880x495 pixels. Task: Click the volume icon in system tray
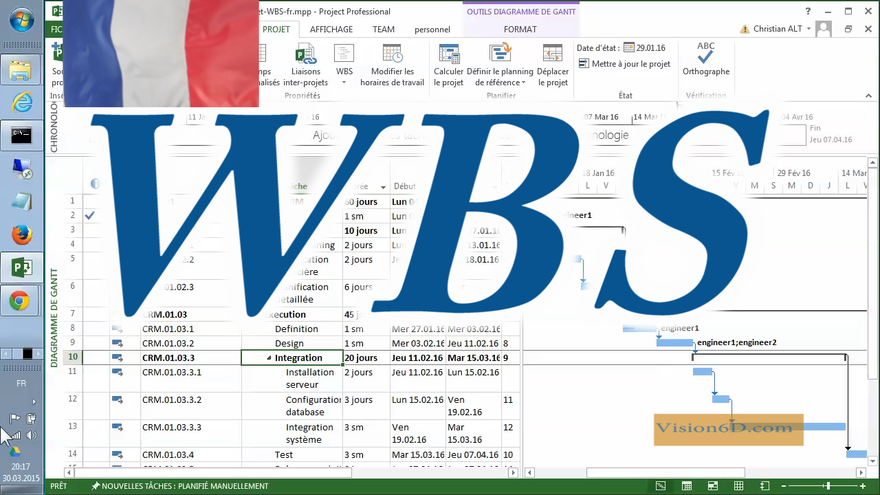coord(32,435)
